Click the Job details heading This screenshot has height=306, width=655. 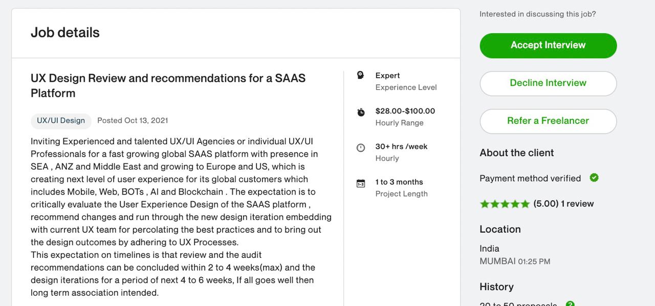tap(65, 32)
